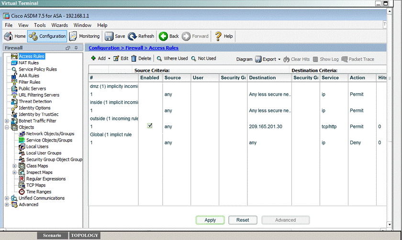Image resolution: width=402 pixels, height=240 pixels.
Task: Expand the Unified Communications tree node
Action: [7, 198]
